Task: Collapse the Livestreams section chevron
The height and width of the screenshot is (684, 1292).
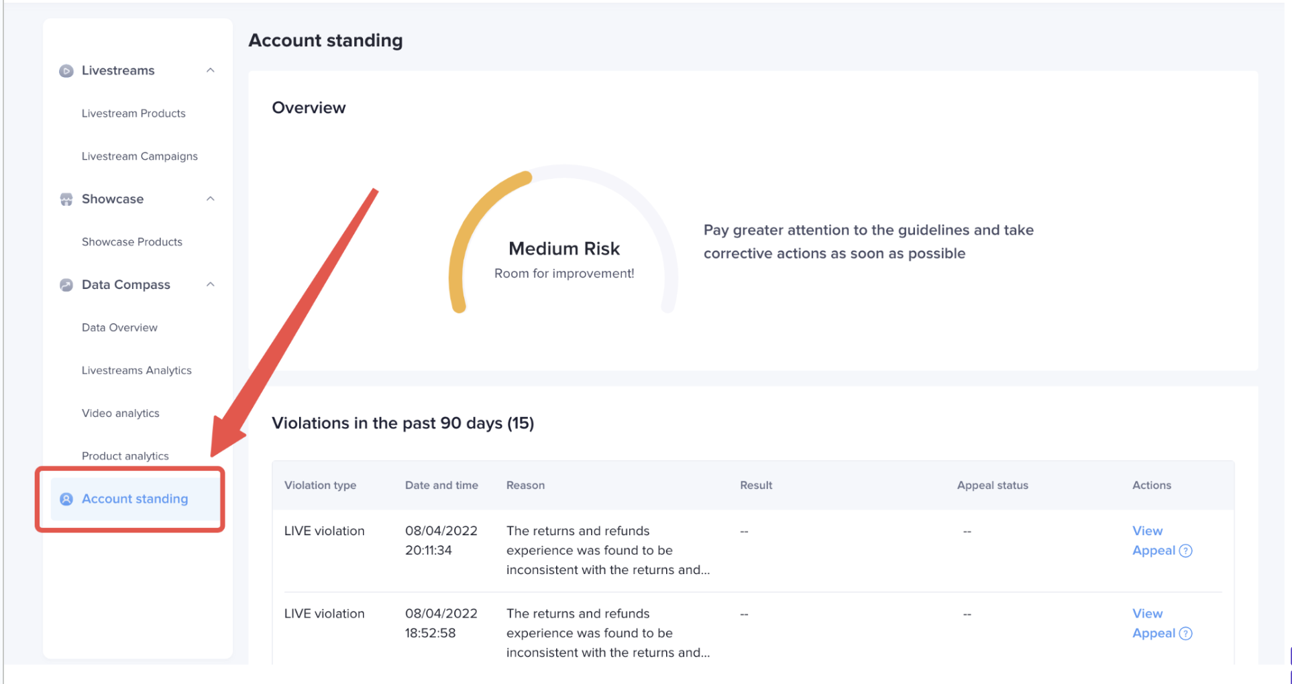Action: (x=210, y=70)
